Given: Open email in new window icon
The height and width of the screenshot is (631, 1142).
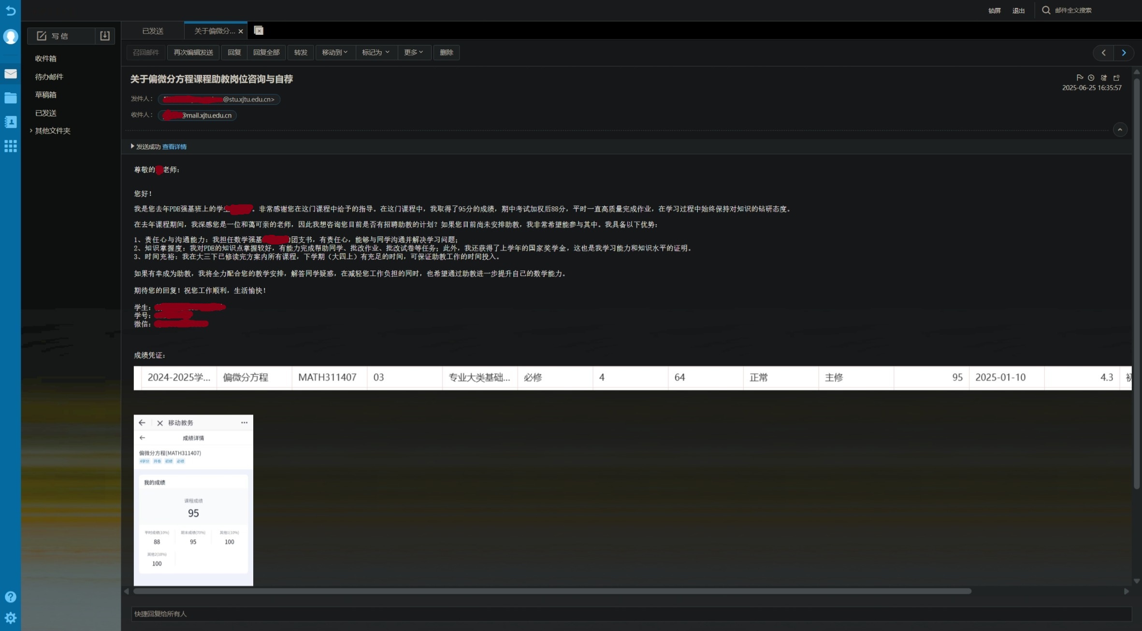Looking at the screenshot, I should (1116, 77).
